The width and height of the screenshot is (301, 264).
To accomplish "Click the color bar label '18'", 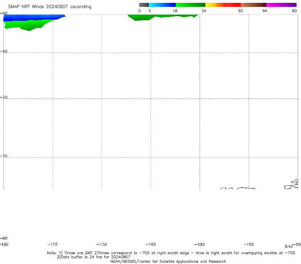I will pyautogui.click(x=175, y=11).
